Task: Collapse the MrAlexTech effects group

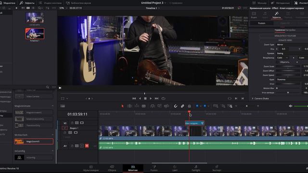Action: tap(52, 135)
